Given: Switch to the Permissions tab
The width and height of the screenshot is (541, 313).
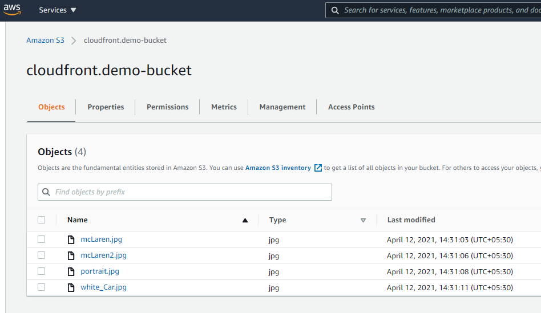Looking at the screenshot, I should (167, 107).
